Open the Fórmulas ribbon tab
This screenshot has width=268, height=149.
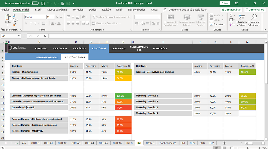[x=78, y=10]
